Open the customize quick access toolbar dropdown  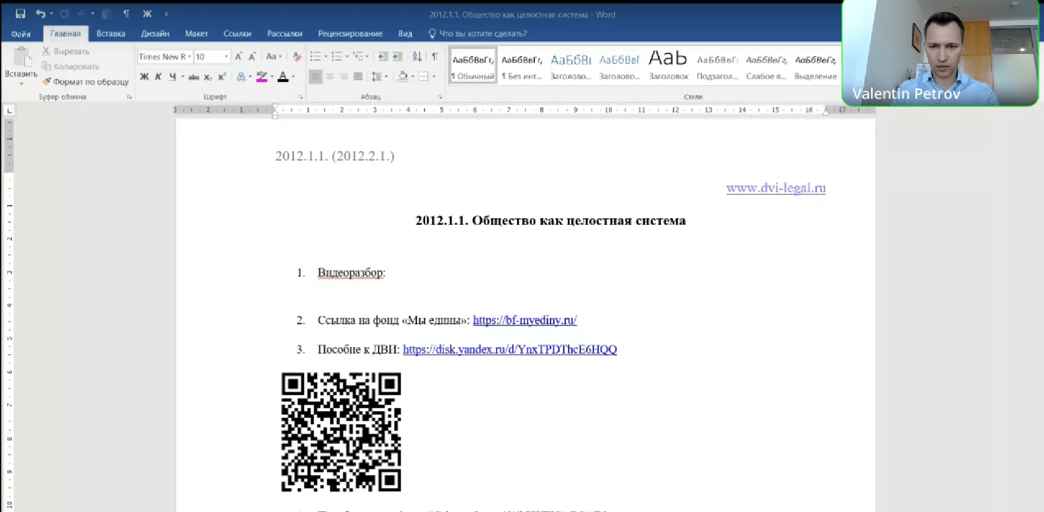point(166,14)
